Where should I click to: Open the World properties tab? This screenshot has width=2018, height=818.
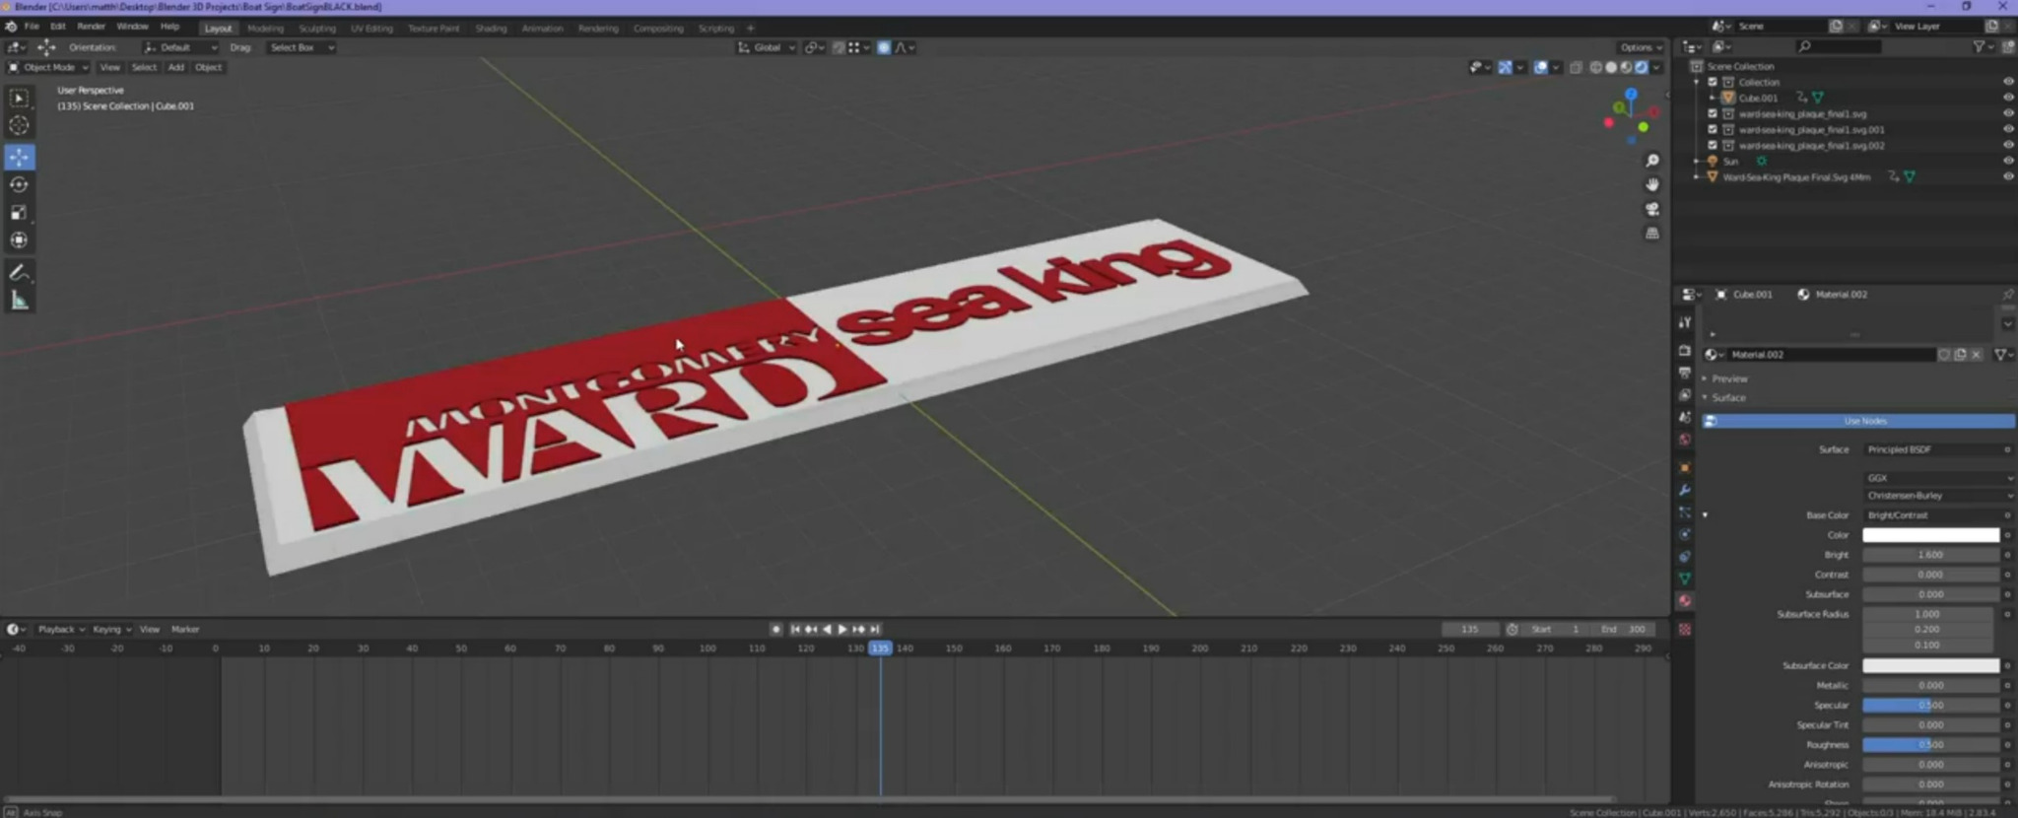click(x=1685, y=440)
